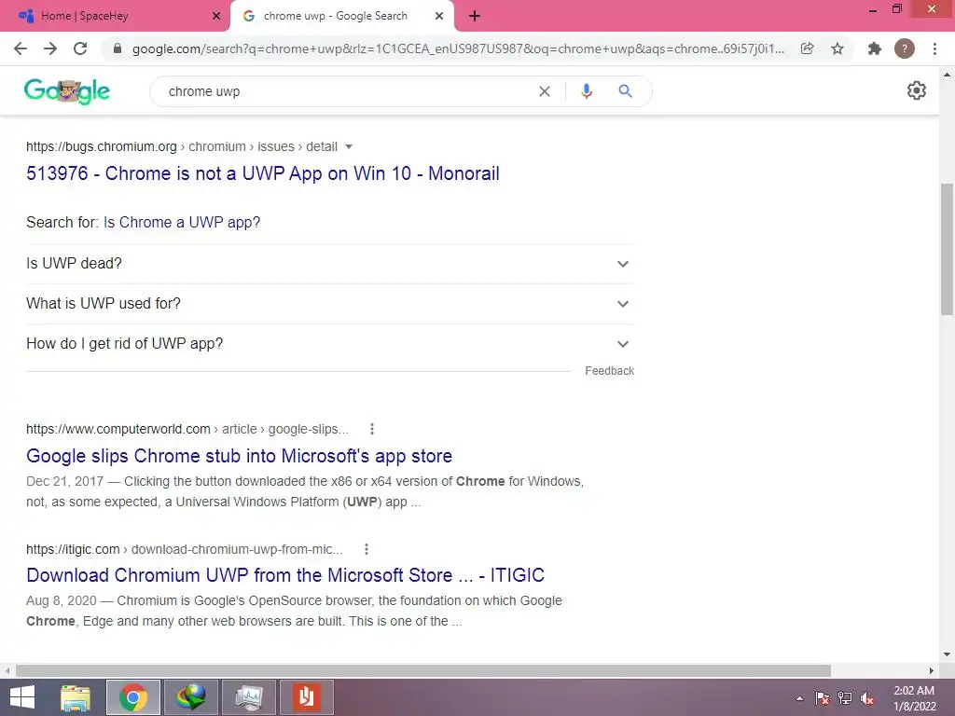This screenshot has width=955, height=716.
Task: Click the scrollbar up arrow
Action: (x=947, y=75)
